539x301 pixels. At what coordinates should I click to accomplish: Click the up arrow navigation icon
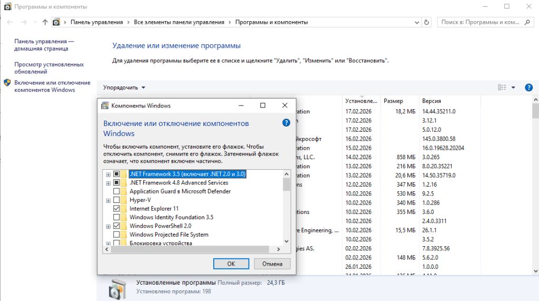[45, 22]
